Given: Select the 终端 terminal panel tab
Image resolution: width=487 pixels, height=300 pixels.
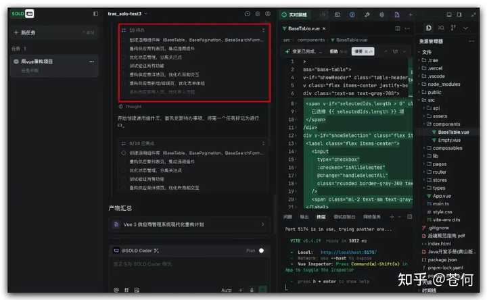Looking at the screenshot, I should pyautogui.click(x=321, y=217).
